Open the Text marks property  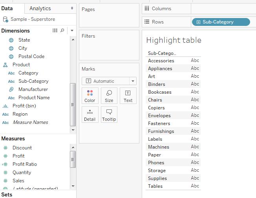coord(128,96)
